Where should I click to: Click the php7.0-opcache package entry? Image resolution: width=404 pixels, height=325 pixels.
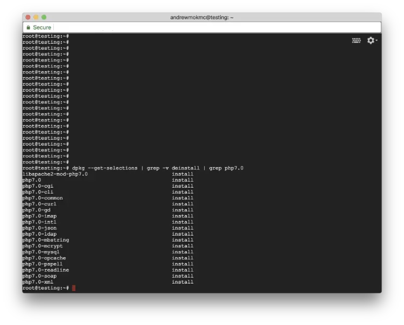click(x=44, y=258)
